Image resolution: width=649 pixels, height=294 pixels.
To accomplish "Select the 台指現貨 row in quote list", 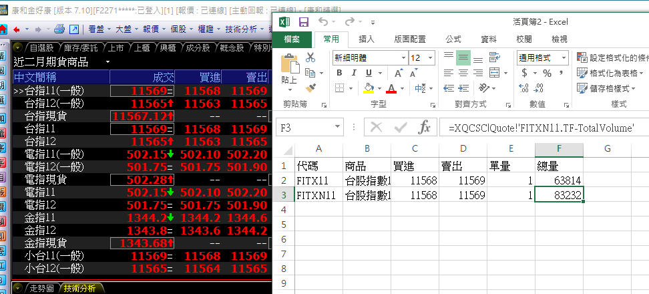I will point(141,116).
